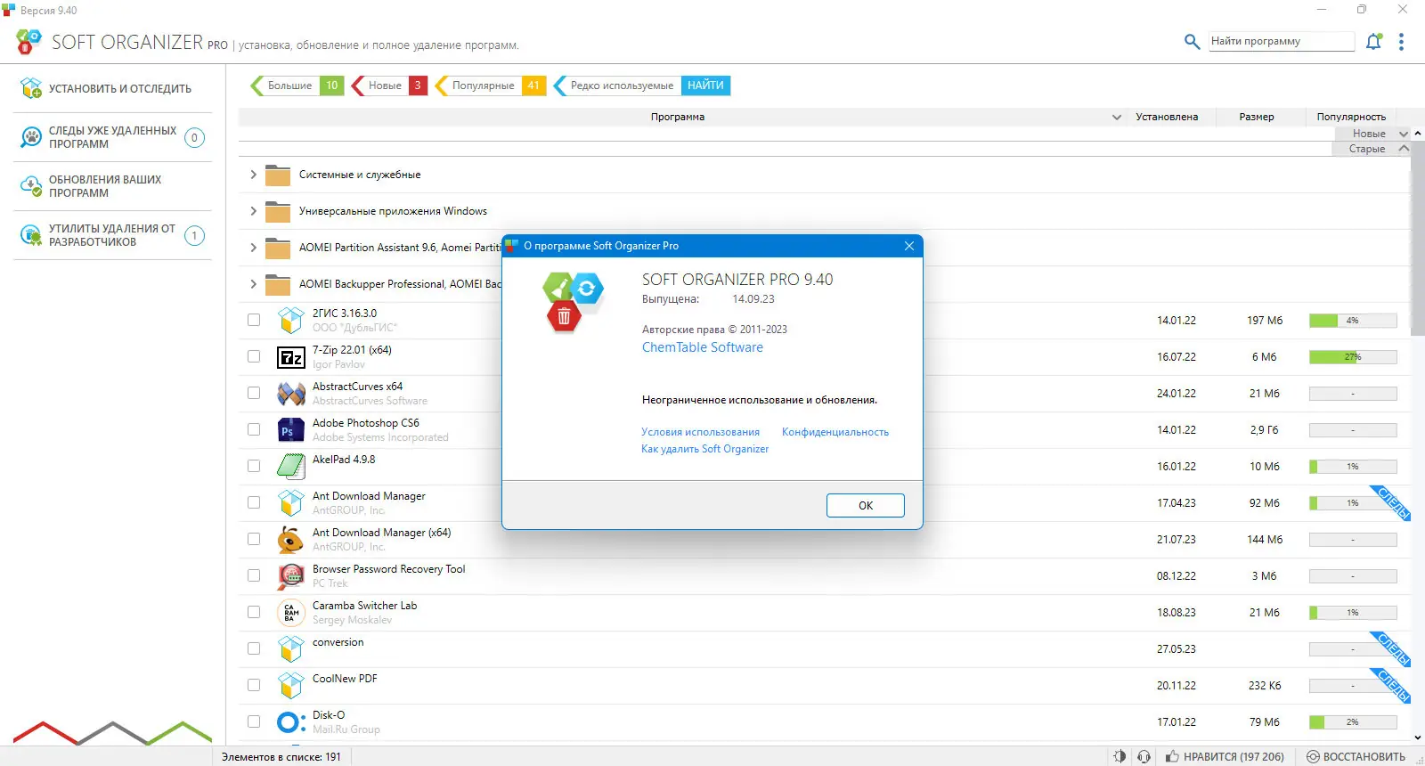Click the search magnifier icon
The image size is (1425, 766).
tap(1192, 41)
